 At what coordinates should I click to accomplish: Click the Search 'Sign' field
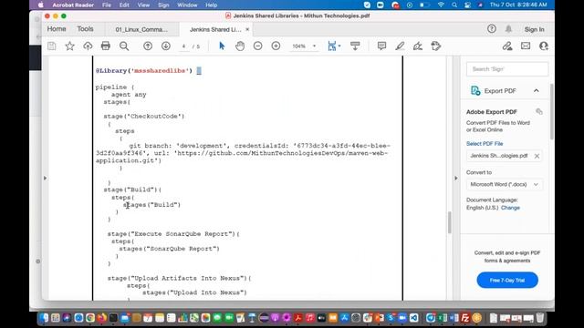tap(507, 69)
